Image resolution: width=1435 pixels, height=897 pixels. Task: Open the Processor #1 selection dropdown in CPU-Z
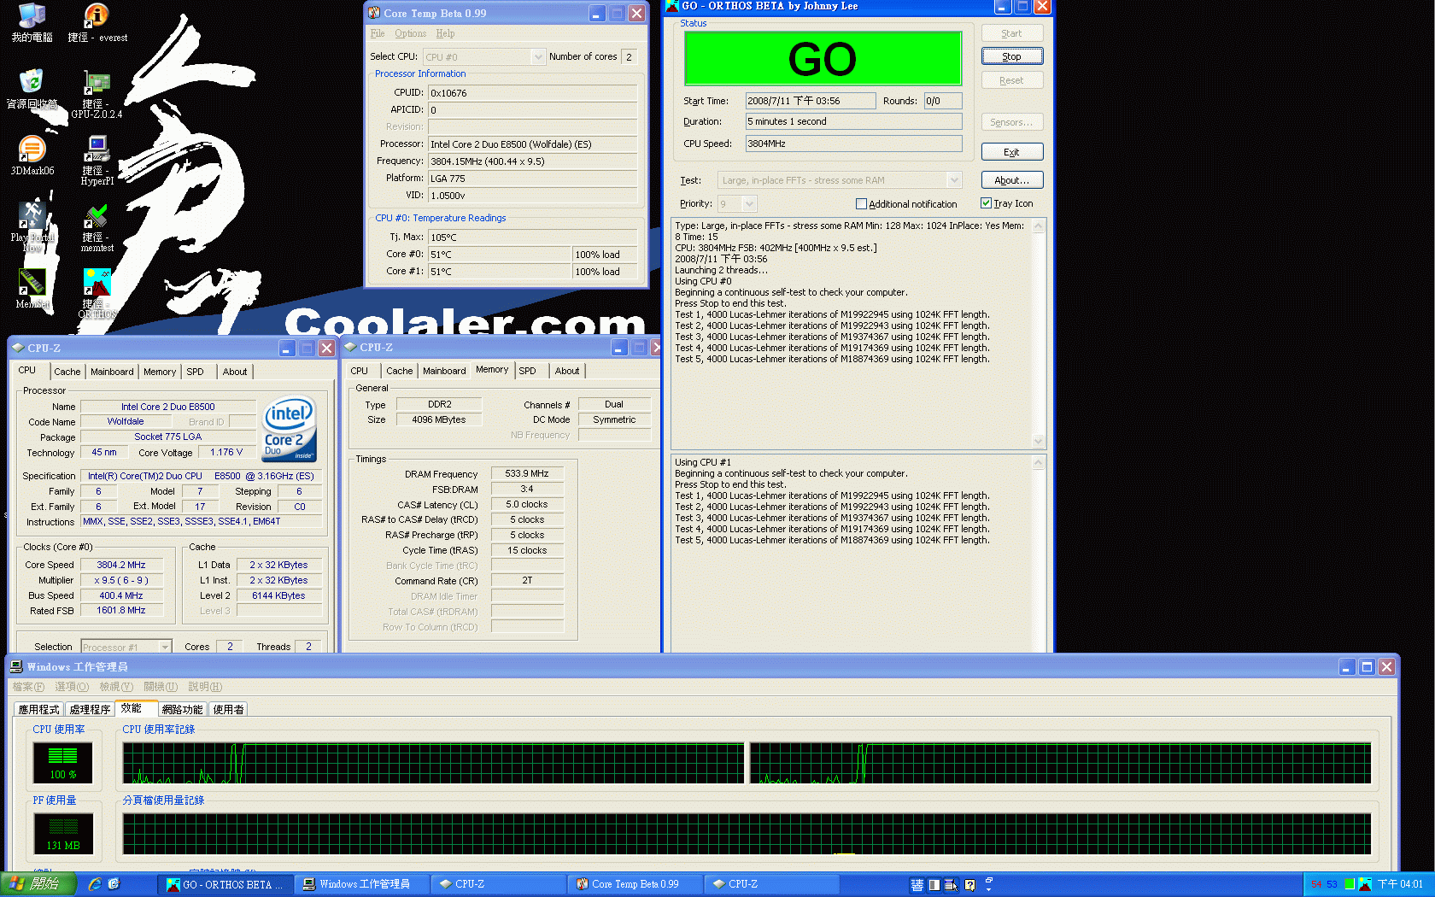(166, 647)
